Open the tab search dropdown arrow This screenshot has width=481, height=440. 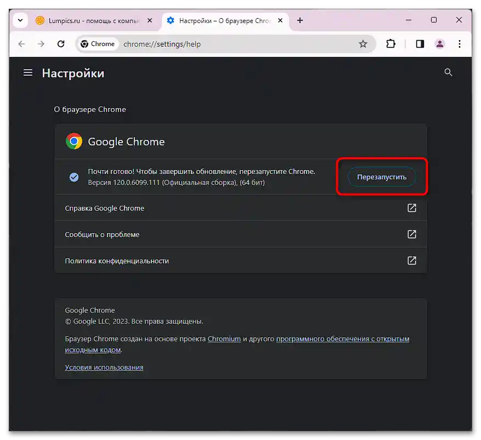click(x=20, y=20)
